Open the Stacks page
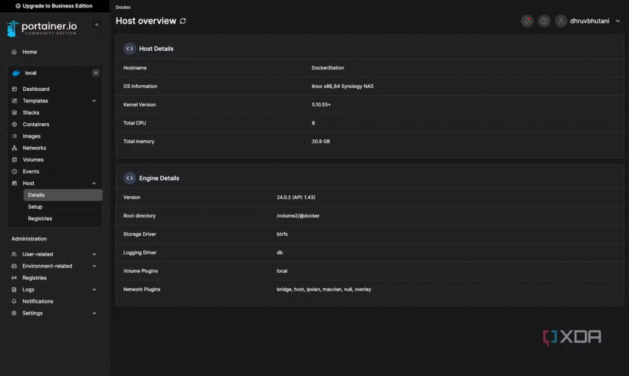The width and height of the screenshot is (629, 376). (31, 113)
